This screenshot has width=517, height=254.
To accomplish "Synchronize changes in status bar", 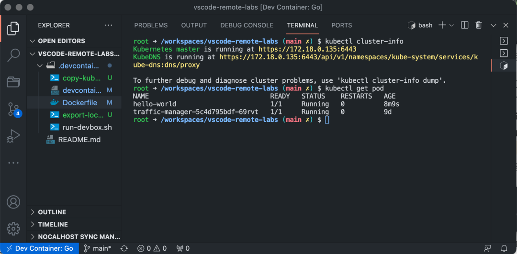I will click(124, 248).
